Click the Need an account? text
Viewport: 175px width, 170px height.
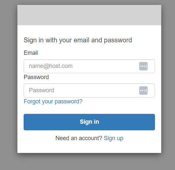tap(79, 138)
